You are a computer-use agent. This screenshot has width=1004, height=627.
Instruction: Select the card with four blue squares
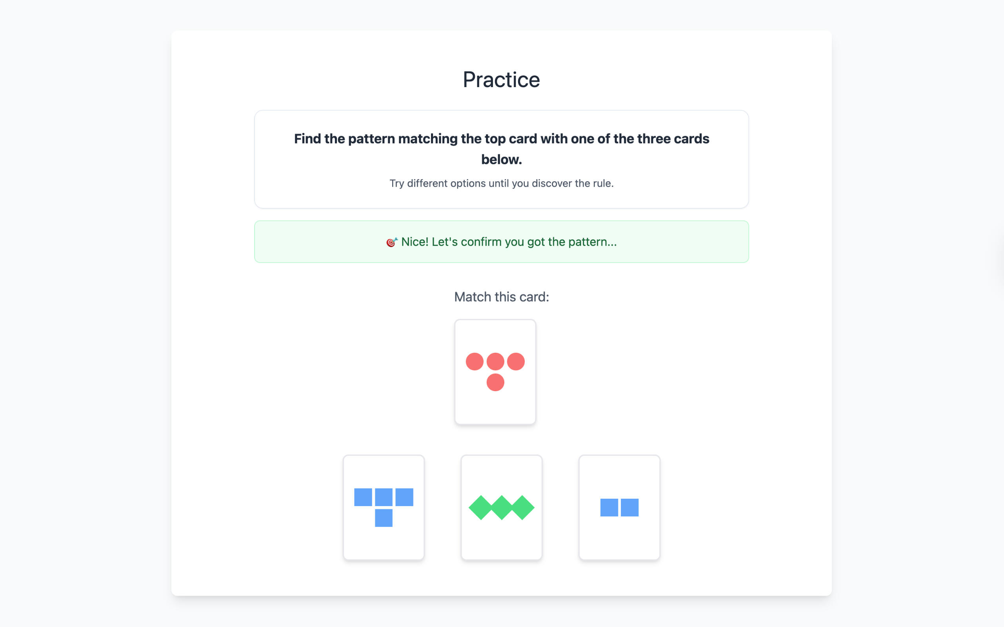pos(383,507)
